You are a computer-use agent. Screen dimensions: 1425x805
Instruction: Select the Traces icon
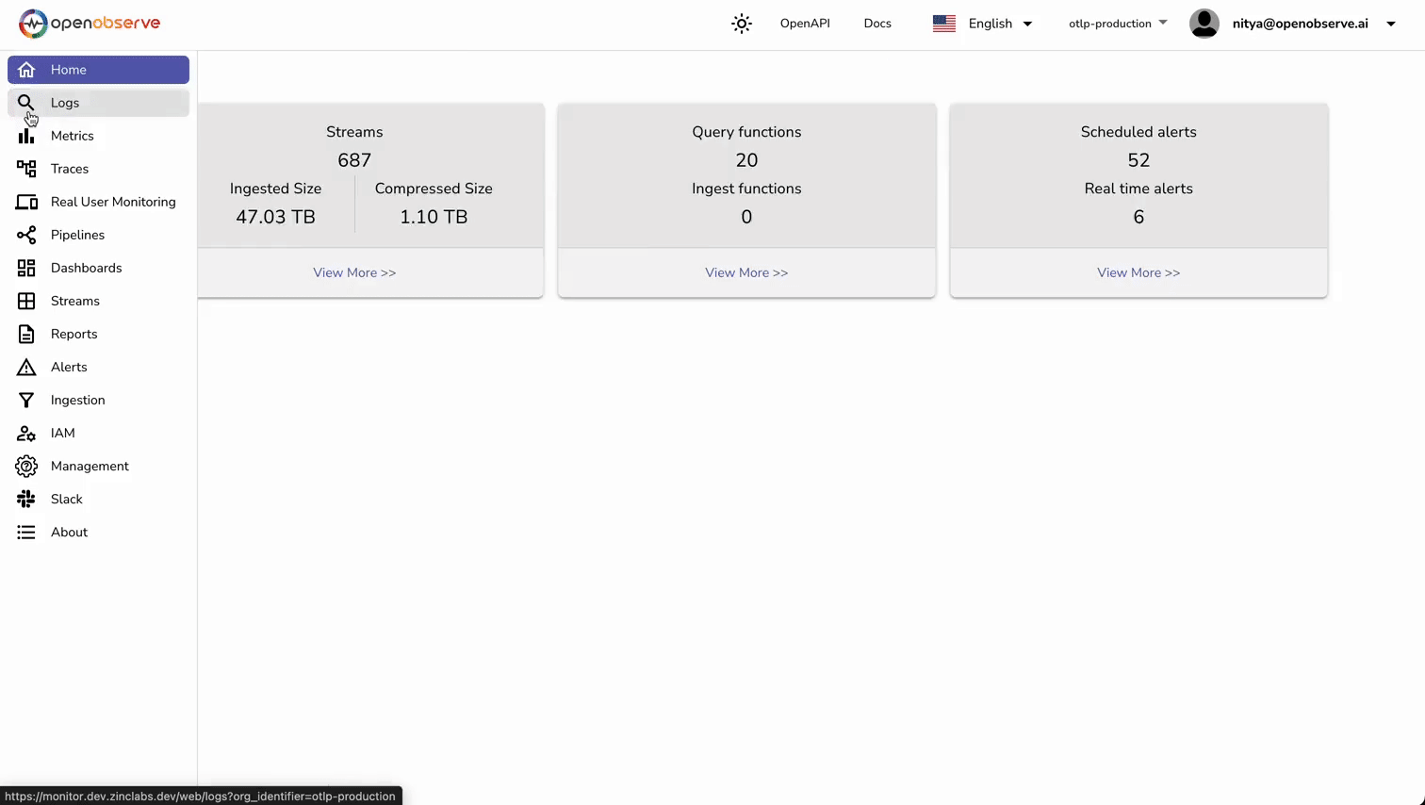(x=25, y=169)
